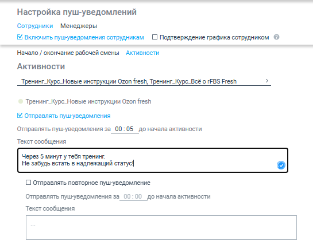
Task: Click the Настройка пуш-уведомлений heading
Action: (x=76, y=12)
